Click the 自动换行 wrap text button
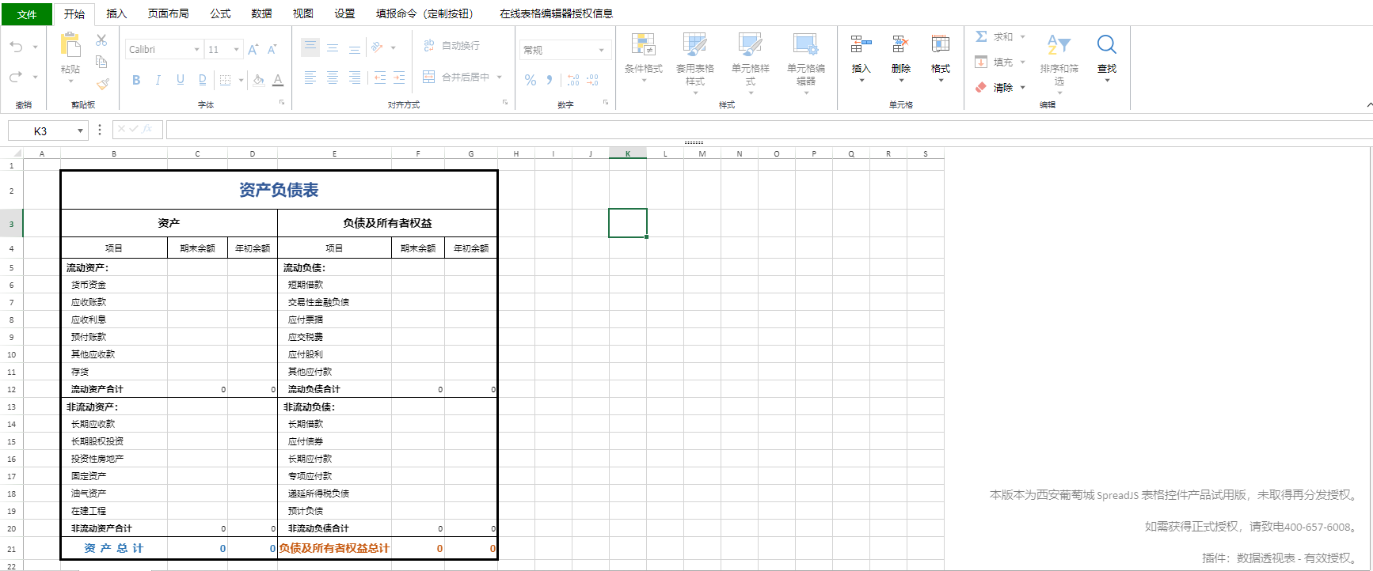The width and height of the screenshot is (1373, 571). [x=451, y=46]
